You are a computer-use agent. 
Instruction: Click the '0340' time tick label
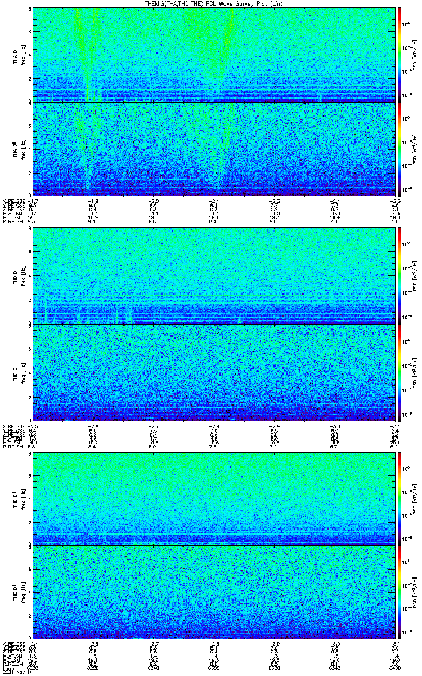click(334, 668)
